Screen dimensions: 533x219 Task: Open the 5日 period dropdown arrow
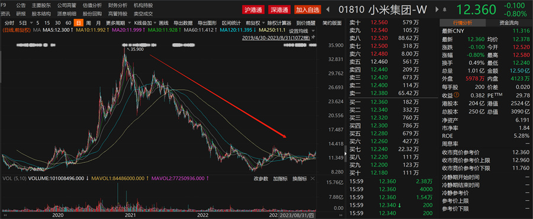31,23
